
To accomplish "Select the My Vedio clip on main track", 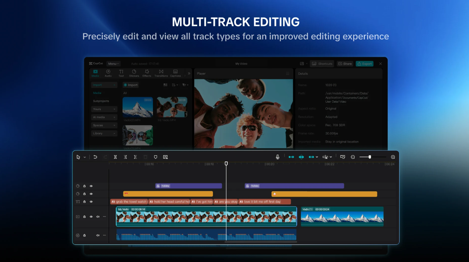I will (x=206, y=216).
